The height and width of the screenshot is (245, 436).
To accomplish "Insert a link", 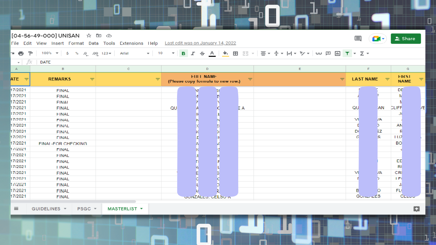I will [x=318, y=53].
